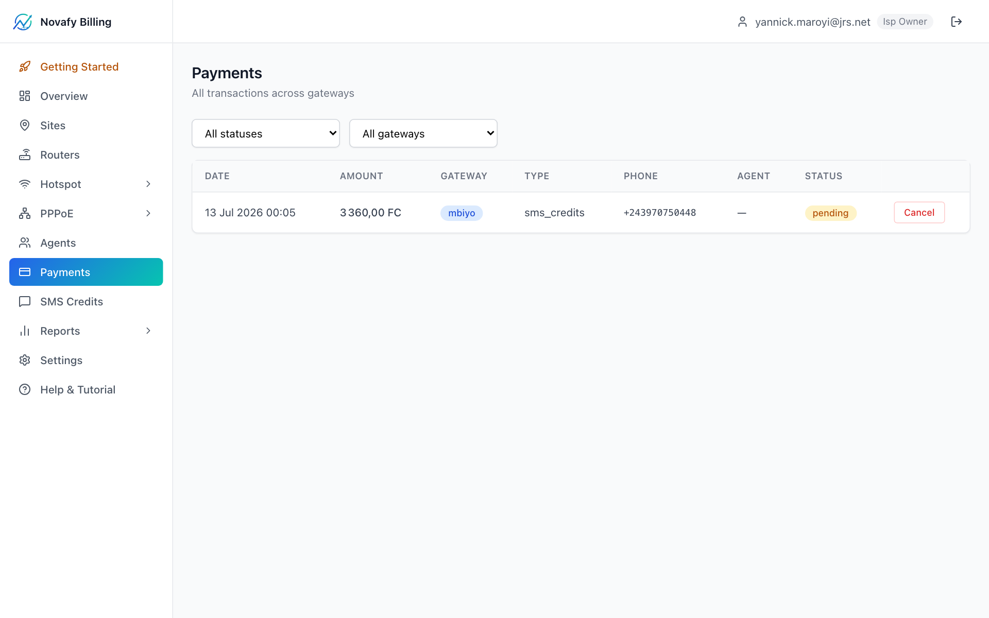This screenshot has height=618, width=989.
Task: Click the amount 3 360,00 FC
Action: pyautogui.click(x=370, y=213)
